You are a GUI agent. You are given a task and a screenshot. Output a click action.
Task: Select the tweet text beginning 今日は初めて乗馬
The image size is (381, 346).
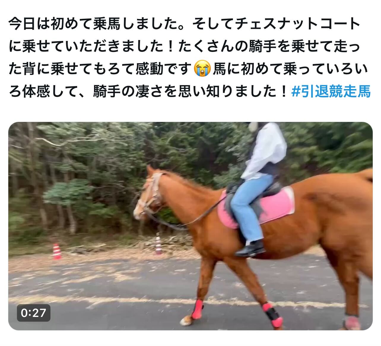189,58
